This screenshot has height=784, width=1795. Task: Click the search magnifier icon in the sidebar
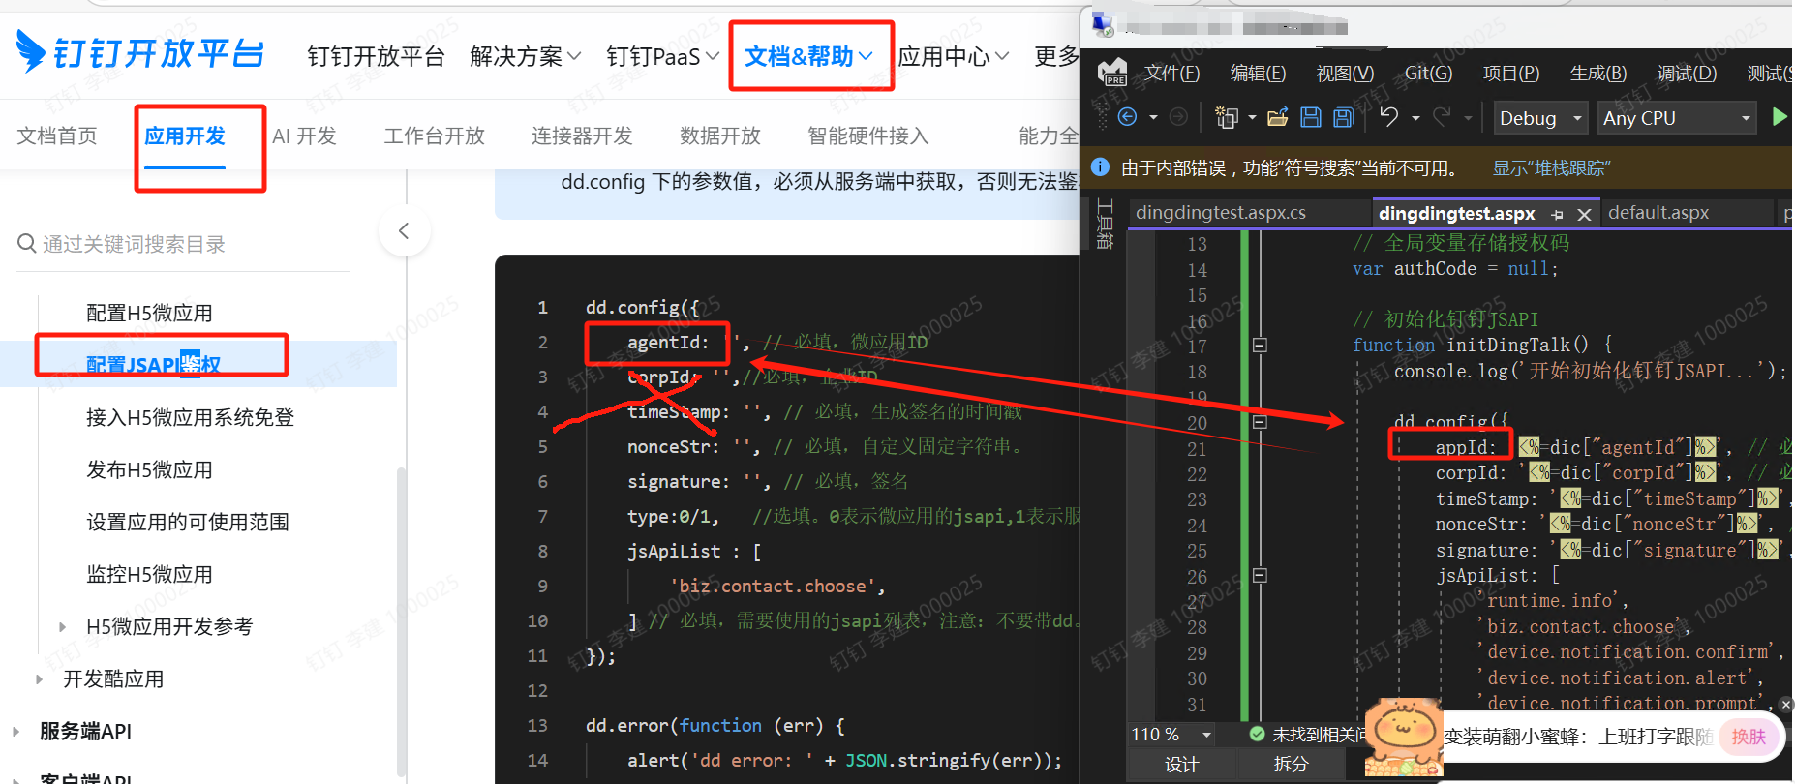(27, 243)
